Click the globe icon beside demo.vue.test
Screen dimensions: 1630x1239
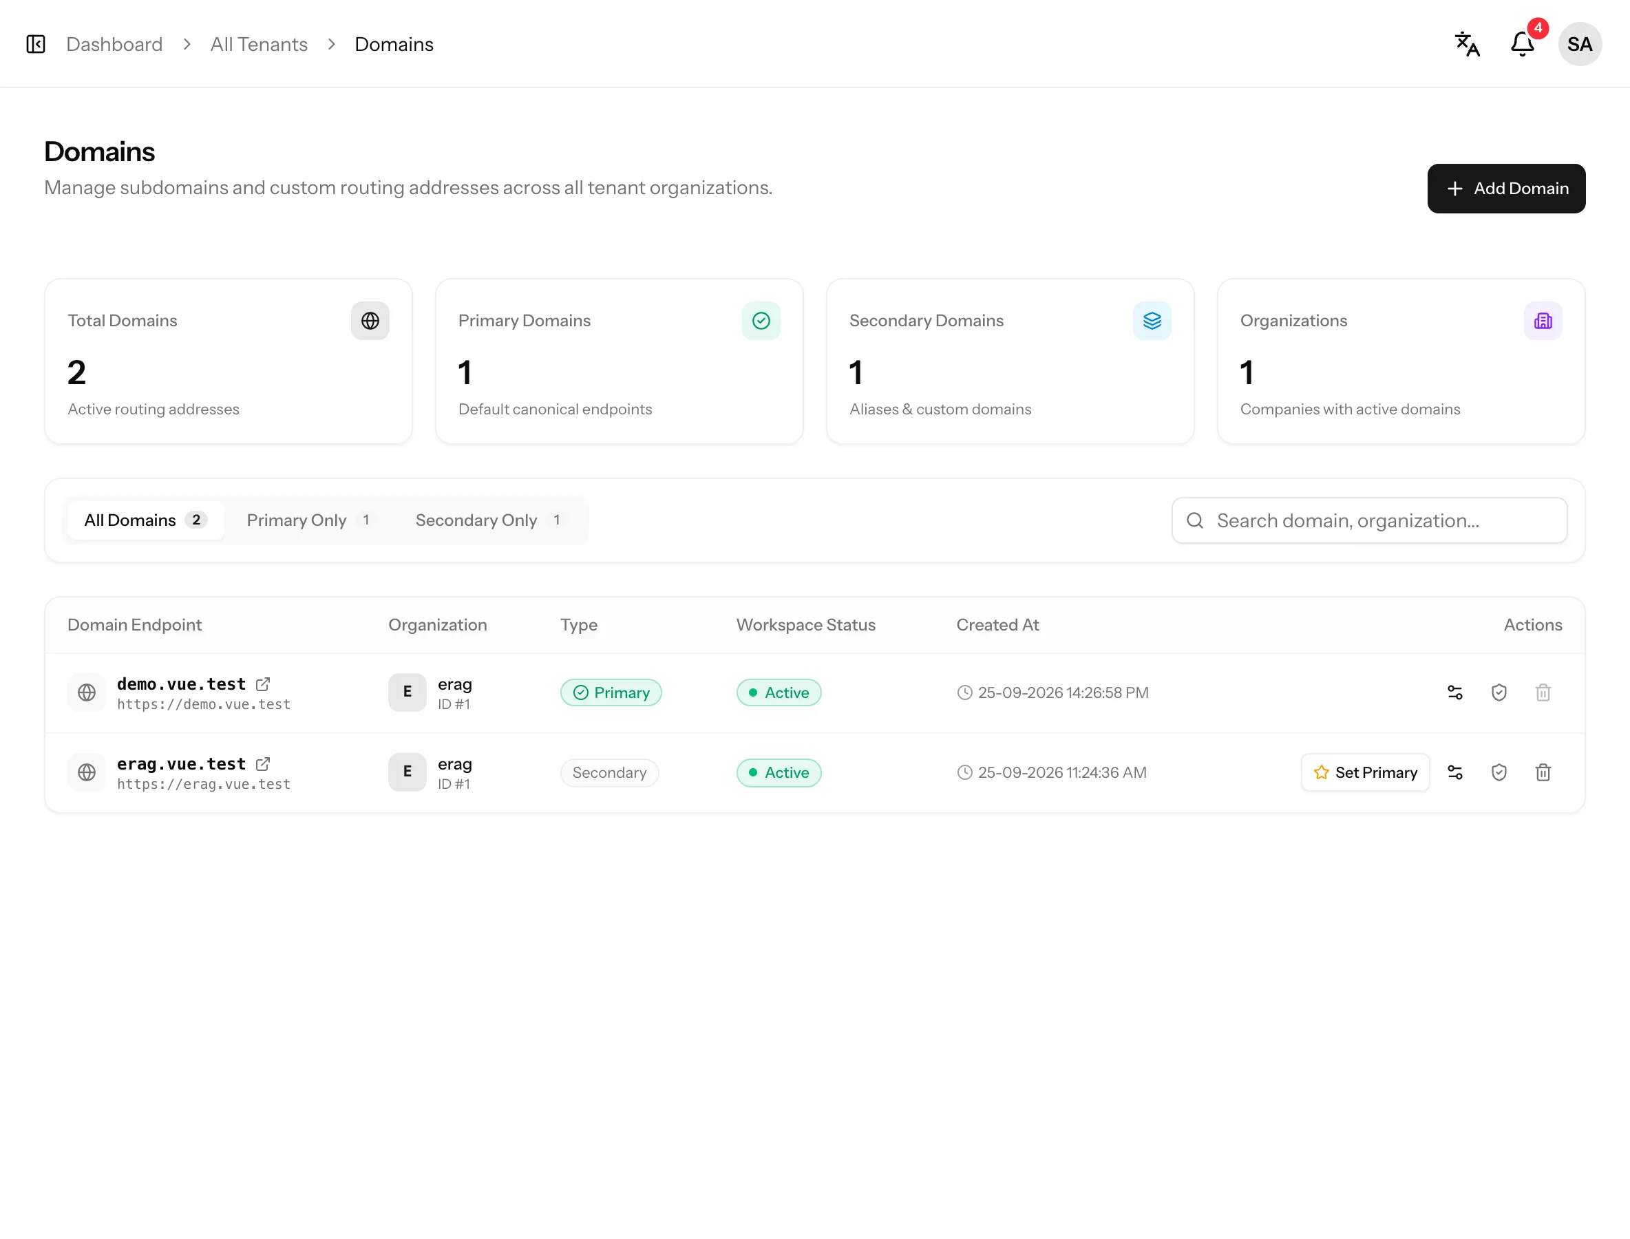point(87,692)
